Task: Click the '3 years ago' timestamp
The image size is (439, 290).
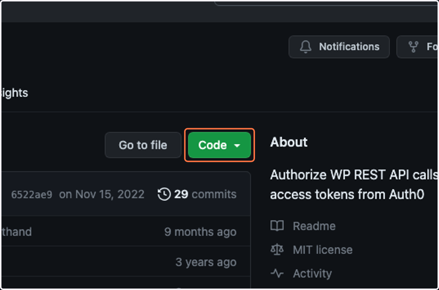Action: pyautogui.click(x=206, y=262)
